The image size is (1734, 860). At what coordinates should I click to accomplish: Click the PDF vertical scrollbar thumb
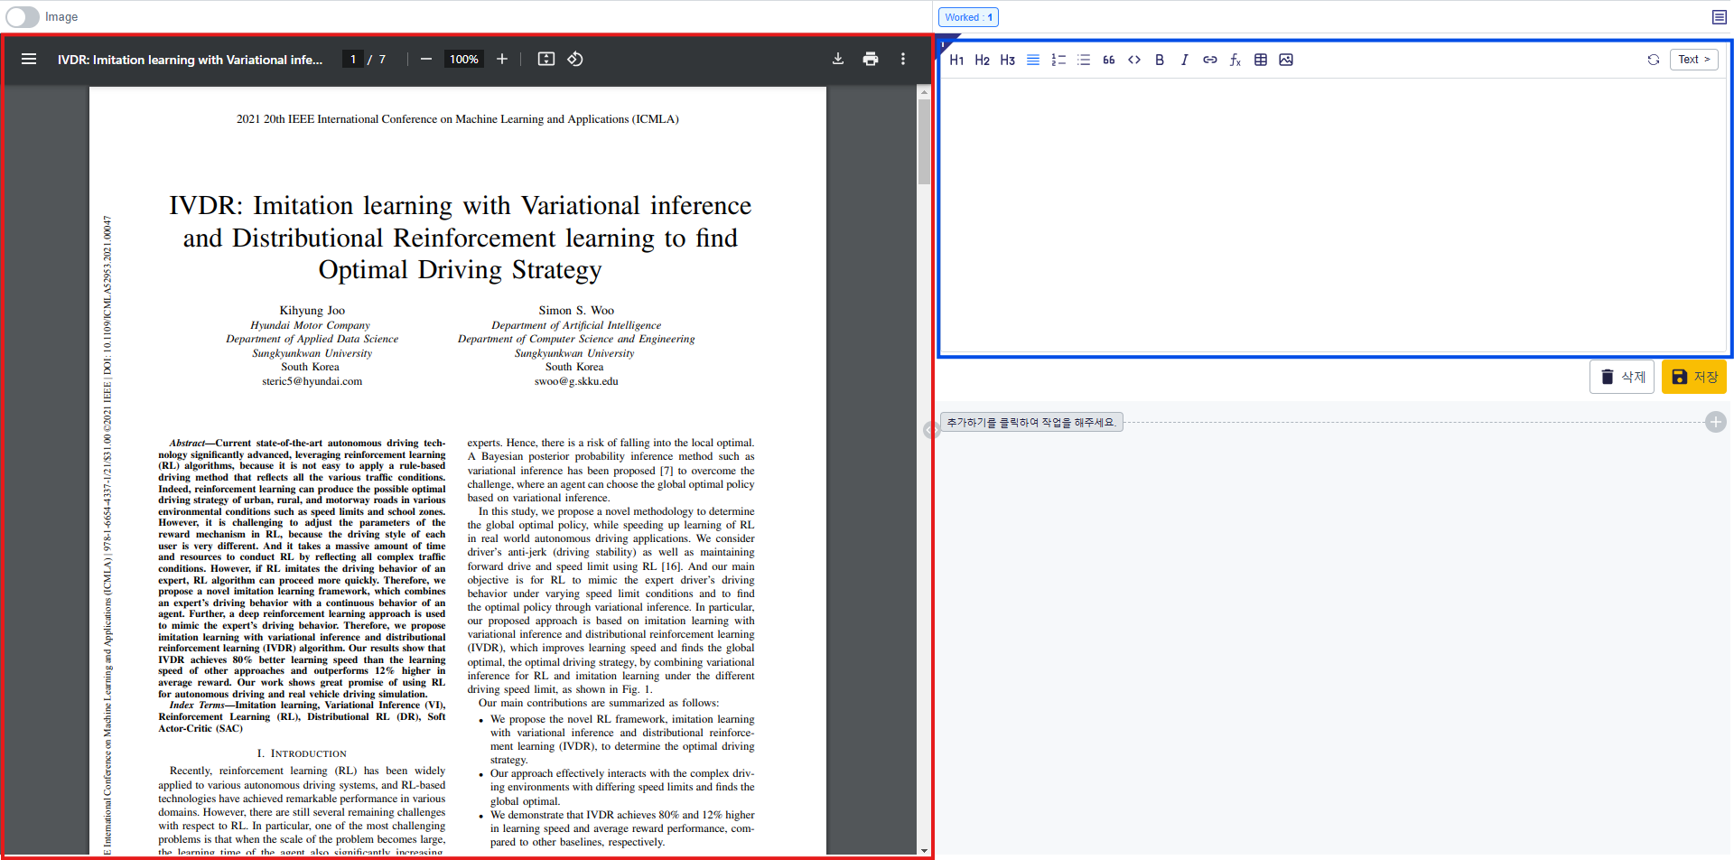[x=924, y=141]
